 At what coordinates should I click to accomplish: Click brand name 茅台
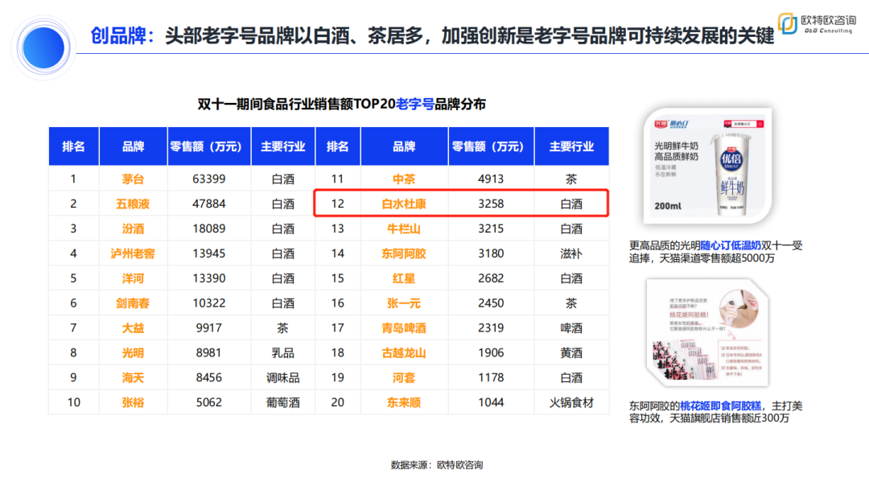point(133,179)
